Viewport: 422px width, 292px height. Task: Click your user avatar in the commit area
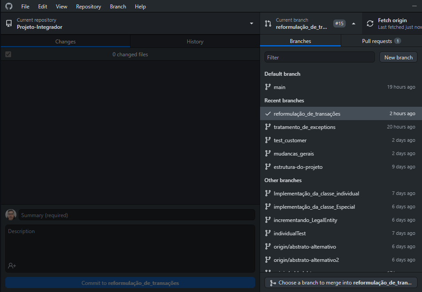pos(10,214)
